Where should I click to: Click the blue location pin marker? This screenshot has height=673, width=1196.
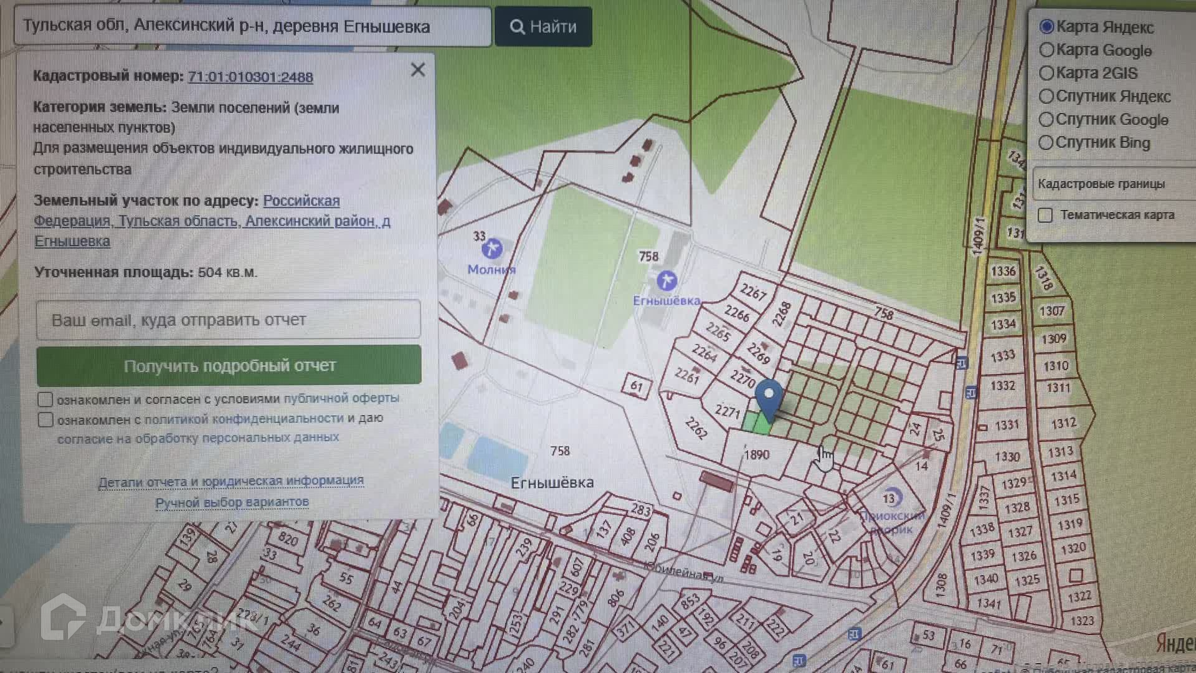pyautogui.click(x=769, y=397)
